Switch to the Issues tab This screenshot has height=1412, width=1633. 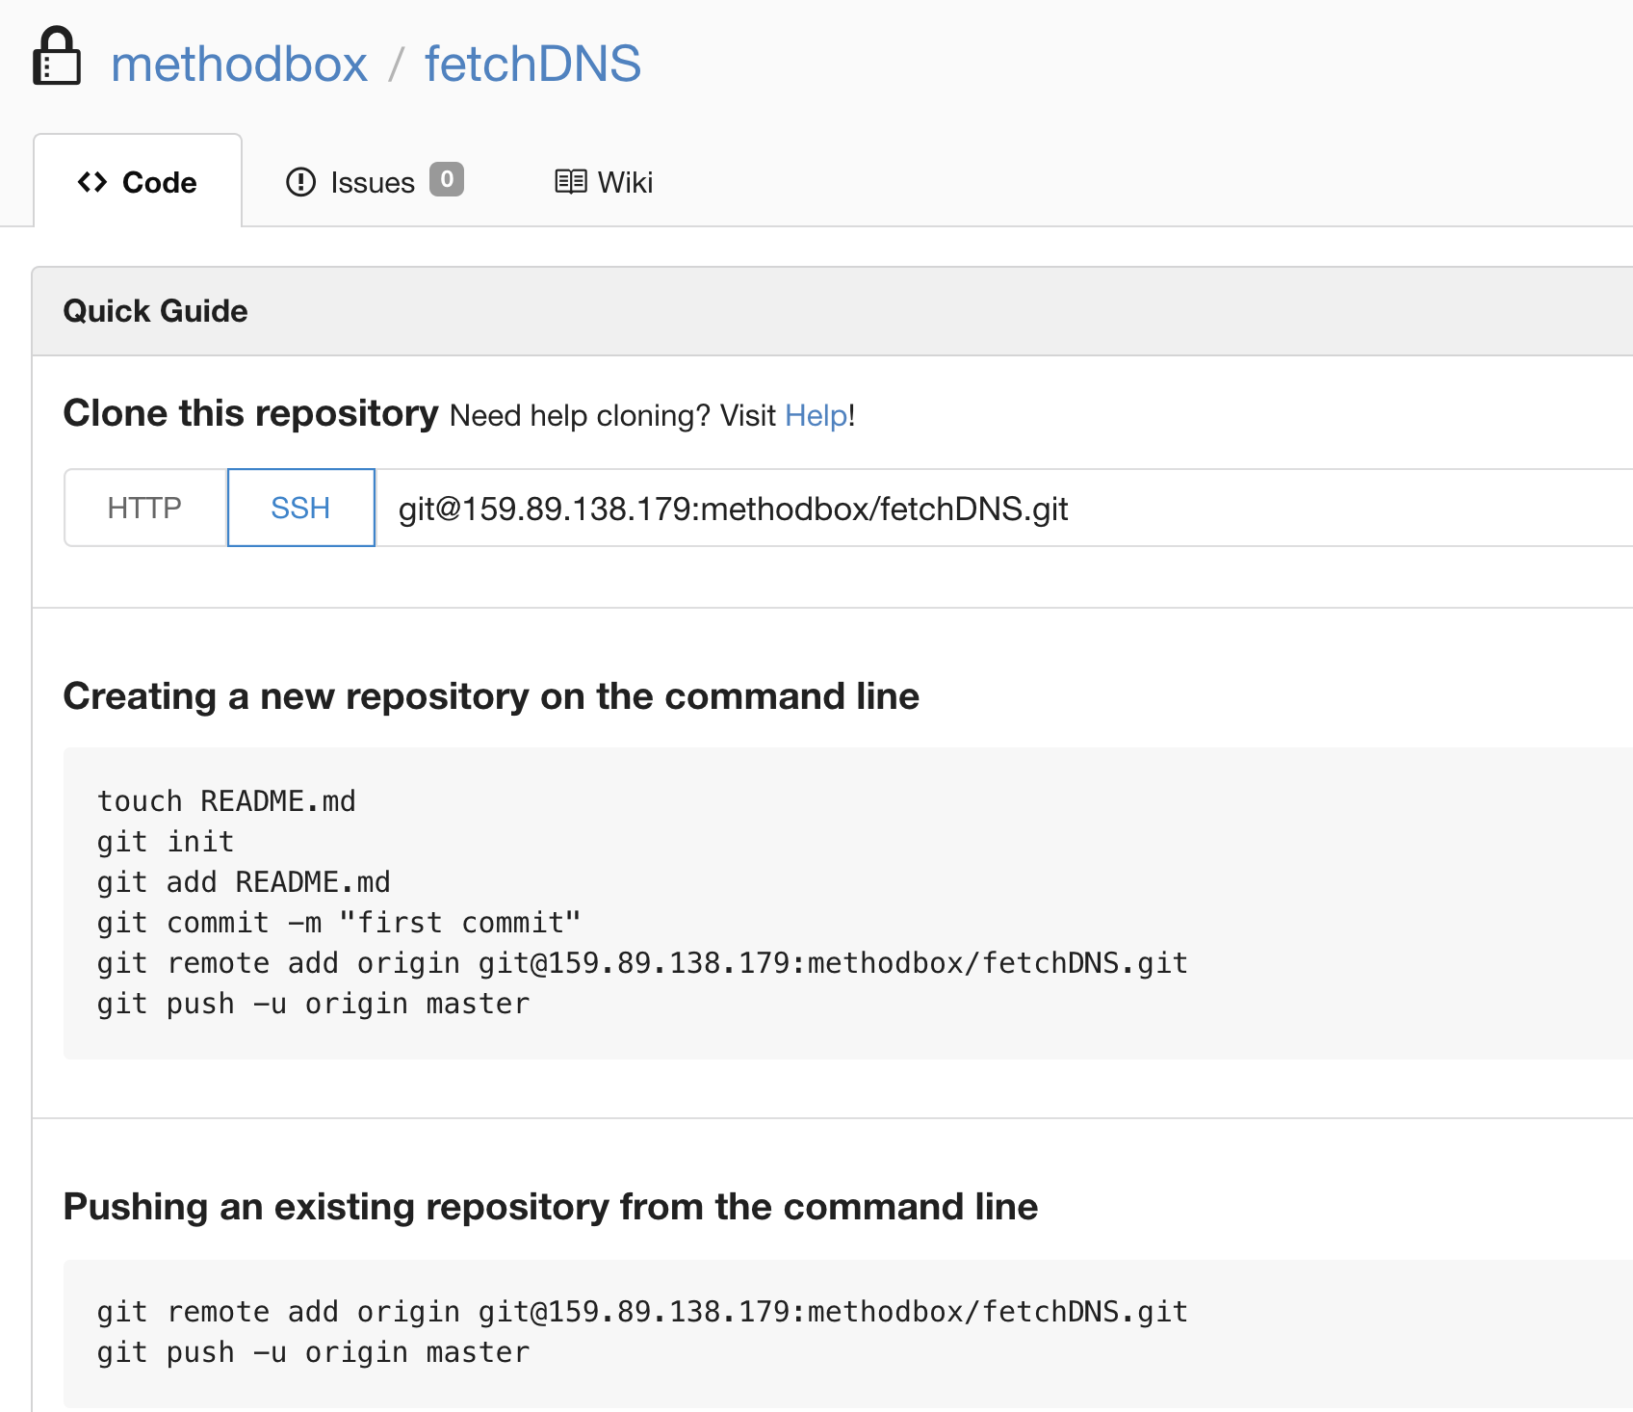tap(372, 181)
